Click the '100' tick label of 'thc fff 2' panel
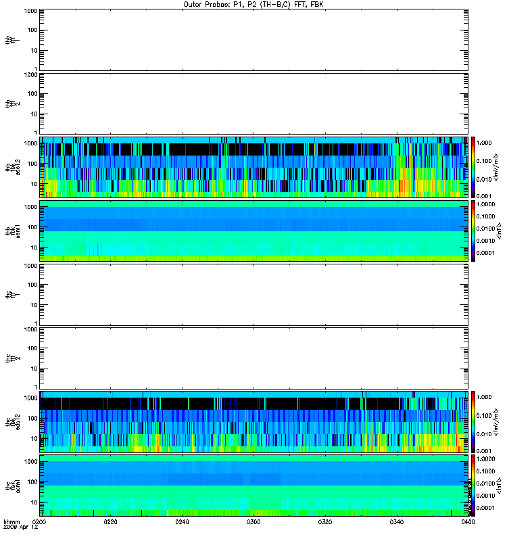Image resolution: width=507 pixels, height=541 pixels. (x=32, y=348)
